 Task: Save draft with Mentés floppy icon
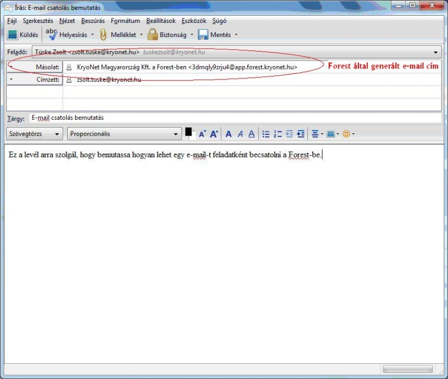click(x=203, y=35)
